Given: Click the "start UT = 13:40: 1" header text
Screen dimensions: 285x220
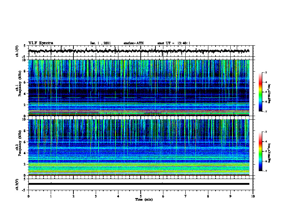Looking at the screenshot, I should [174, 43].
